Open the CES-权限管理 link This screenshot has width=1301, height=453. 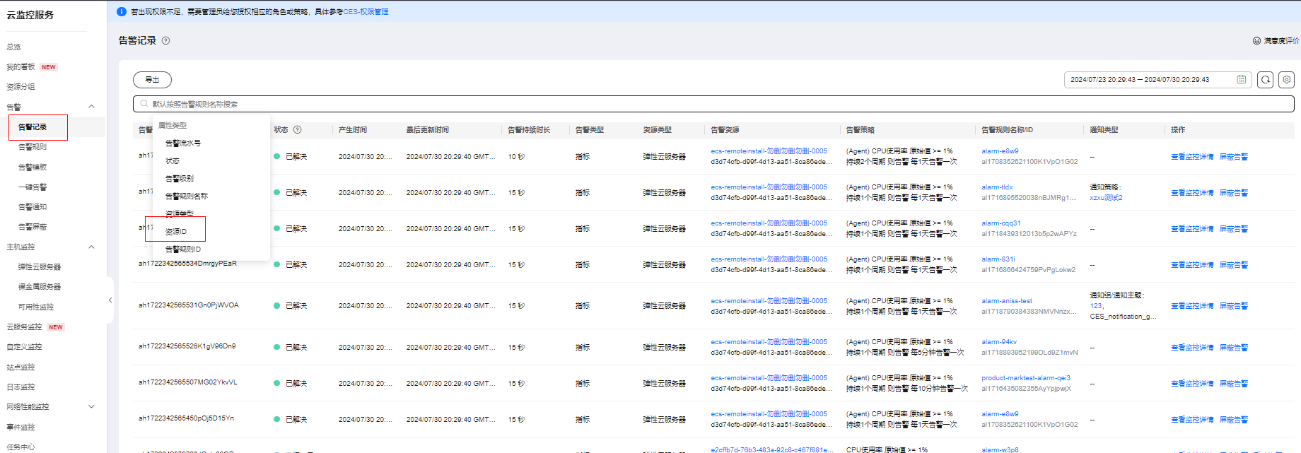366,12
